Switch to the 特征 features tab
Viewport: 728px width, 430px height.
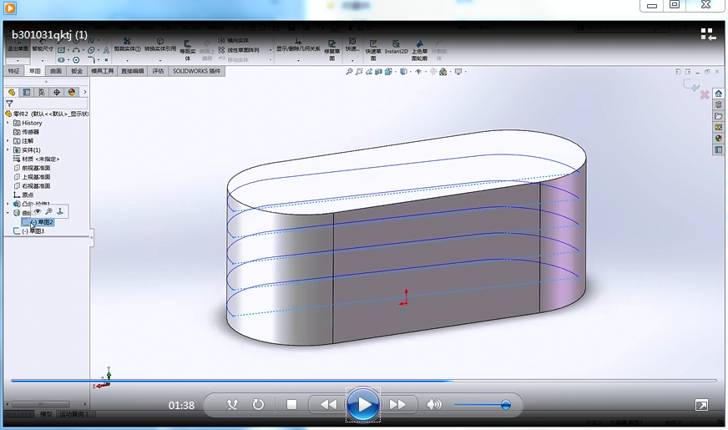click(13, 72)
